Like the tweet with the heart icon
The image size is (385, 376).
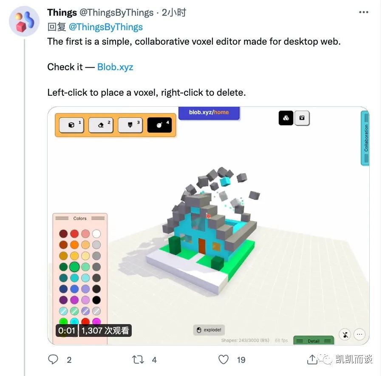(223, 359)
